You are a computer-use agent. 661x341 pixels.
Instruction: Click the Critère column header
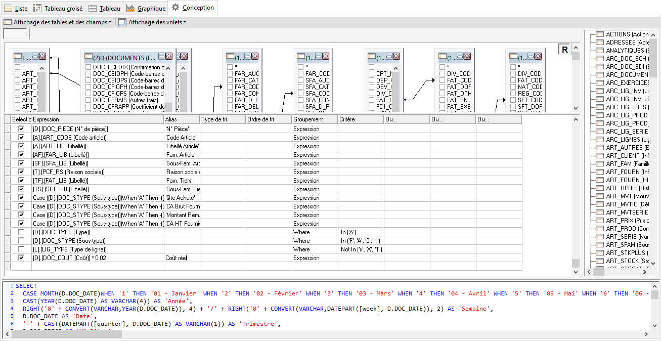(x=361, y=119)
